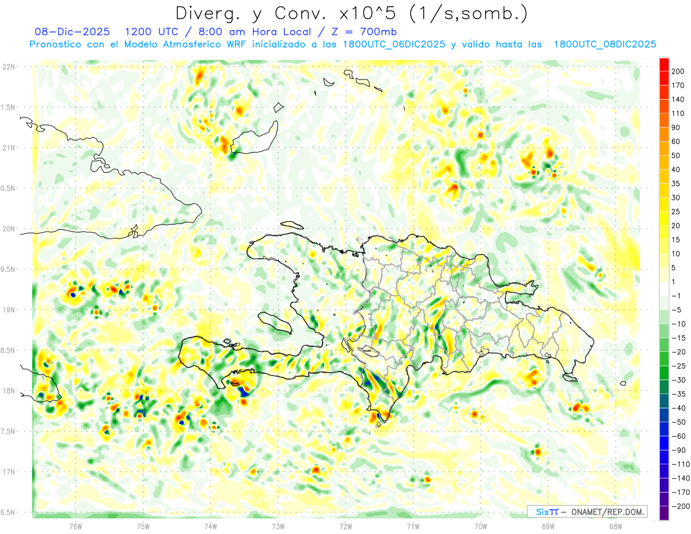This screenshot has height=534, width=691.
Task: Click the '71W' longitude label
Action: [413, 526]
